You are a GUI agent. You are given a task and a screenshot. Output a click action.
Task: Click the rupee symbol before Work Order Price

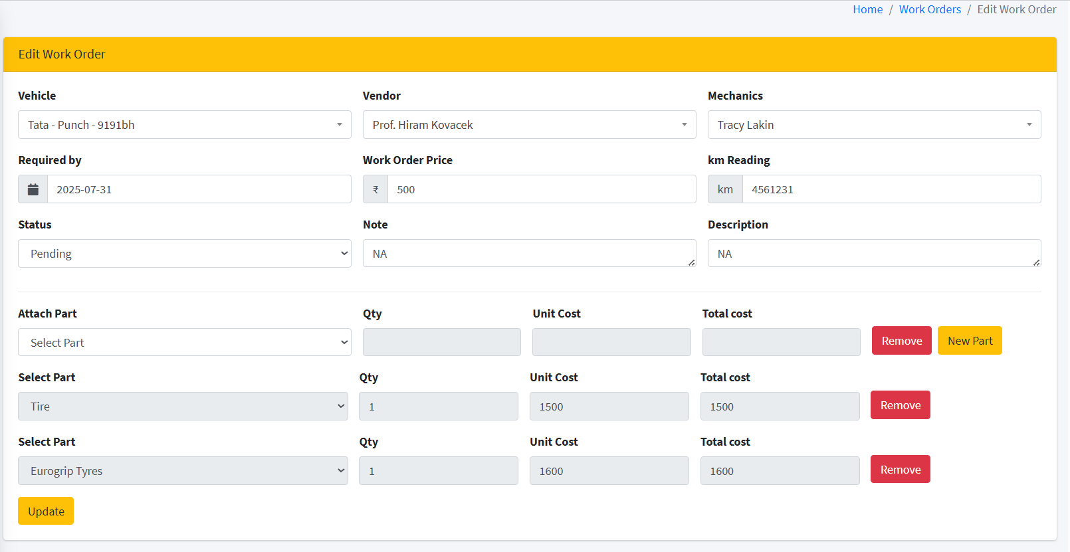click(x=375, y=189)
